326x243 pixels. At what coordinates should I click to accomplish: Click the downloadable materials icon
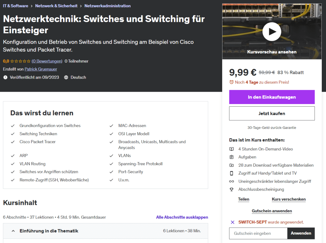click(x=232, y=165)
